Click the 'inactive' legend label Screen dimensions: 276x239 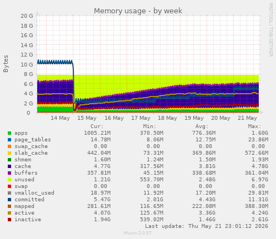pyautogui.click(x=28, y=220)
